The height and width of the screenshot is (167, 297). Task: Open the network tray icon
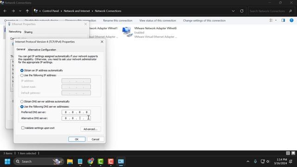coord(263,161)
